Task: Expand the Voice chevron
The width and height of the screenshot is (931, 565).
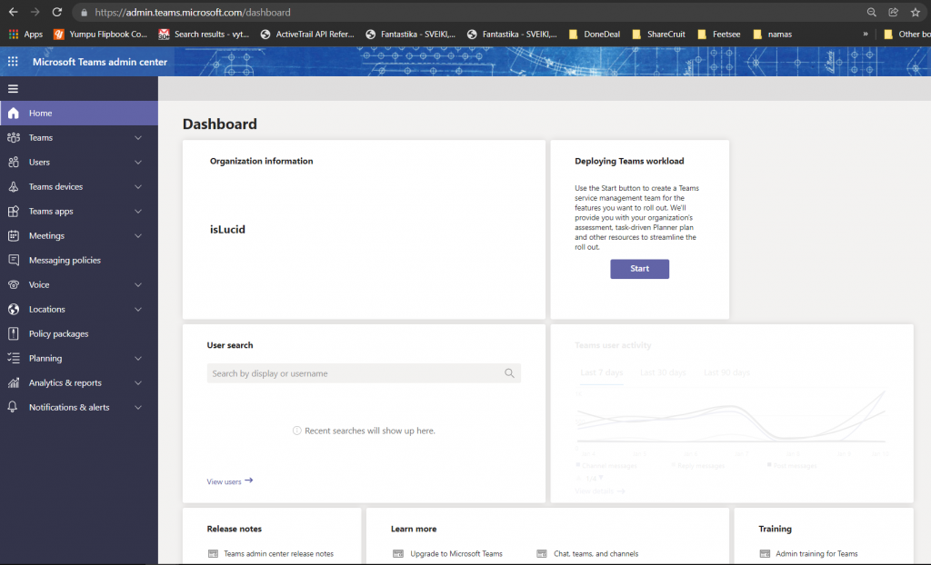Action: (x=138, y=285)
